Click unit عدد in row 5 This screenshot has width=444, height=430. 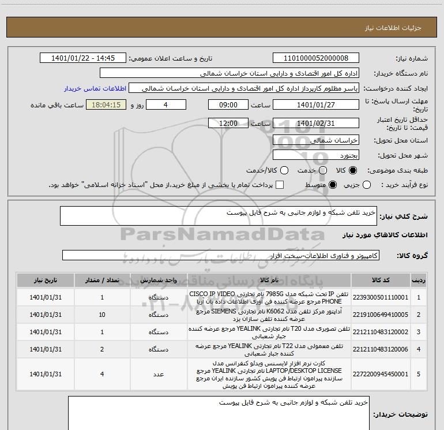point(159,374)
